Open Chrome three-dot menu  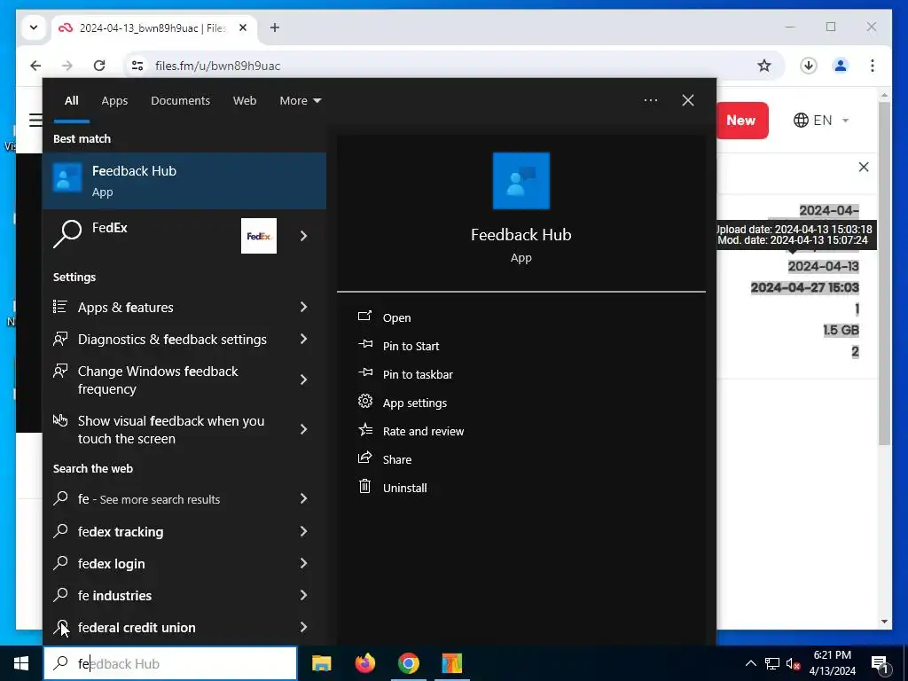pos(873,66)
